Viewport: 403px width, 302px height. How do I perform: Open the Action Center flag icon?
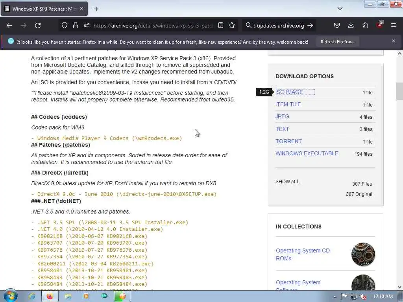point(344,296)
